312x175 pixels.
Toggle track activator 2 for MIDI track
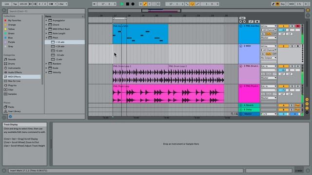pyautogui.click(x=284, y=46)
